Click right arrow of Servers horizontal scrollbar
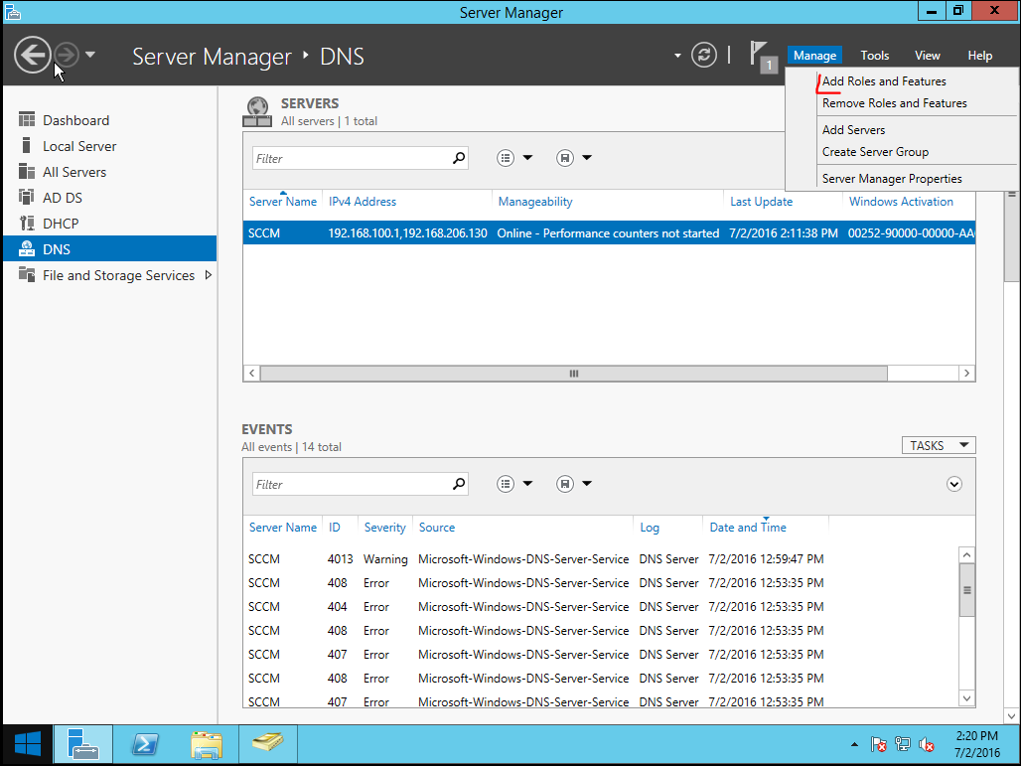Screen dimensions: 1021x766 point(967,374)
